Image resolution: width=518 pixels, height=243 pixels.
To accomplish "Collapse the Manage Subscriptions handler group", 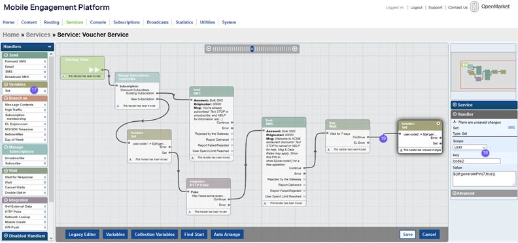I will click(7, 147).
